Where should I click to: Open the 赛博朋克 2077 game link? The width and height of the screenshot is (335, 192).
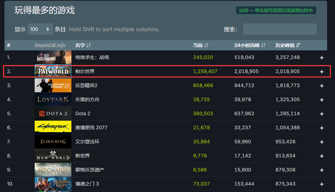(91, 128)
